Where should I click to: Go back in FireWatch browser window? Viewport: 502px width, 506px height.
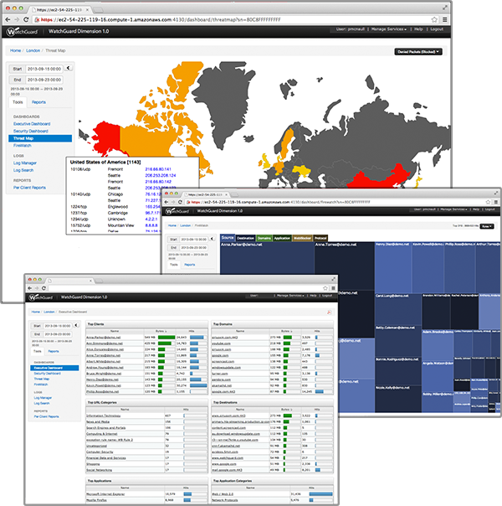click(166, 202)
